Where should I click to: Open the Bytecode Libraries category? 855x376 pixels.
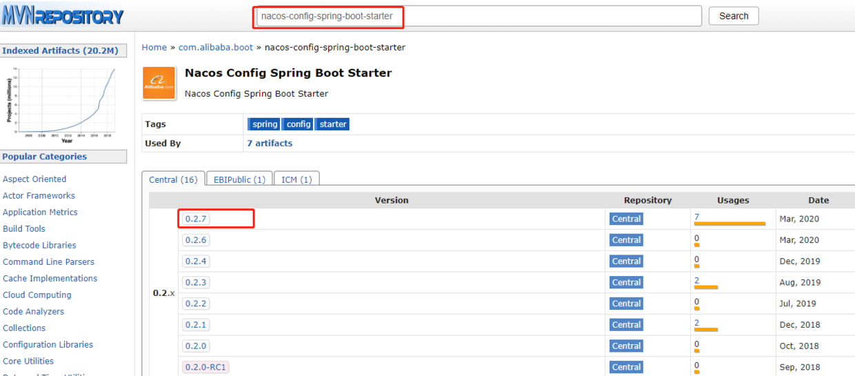39,246
